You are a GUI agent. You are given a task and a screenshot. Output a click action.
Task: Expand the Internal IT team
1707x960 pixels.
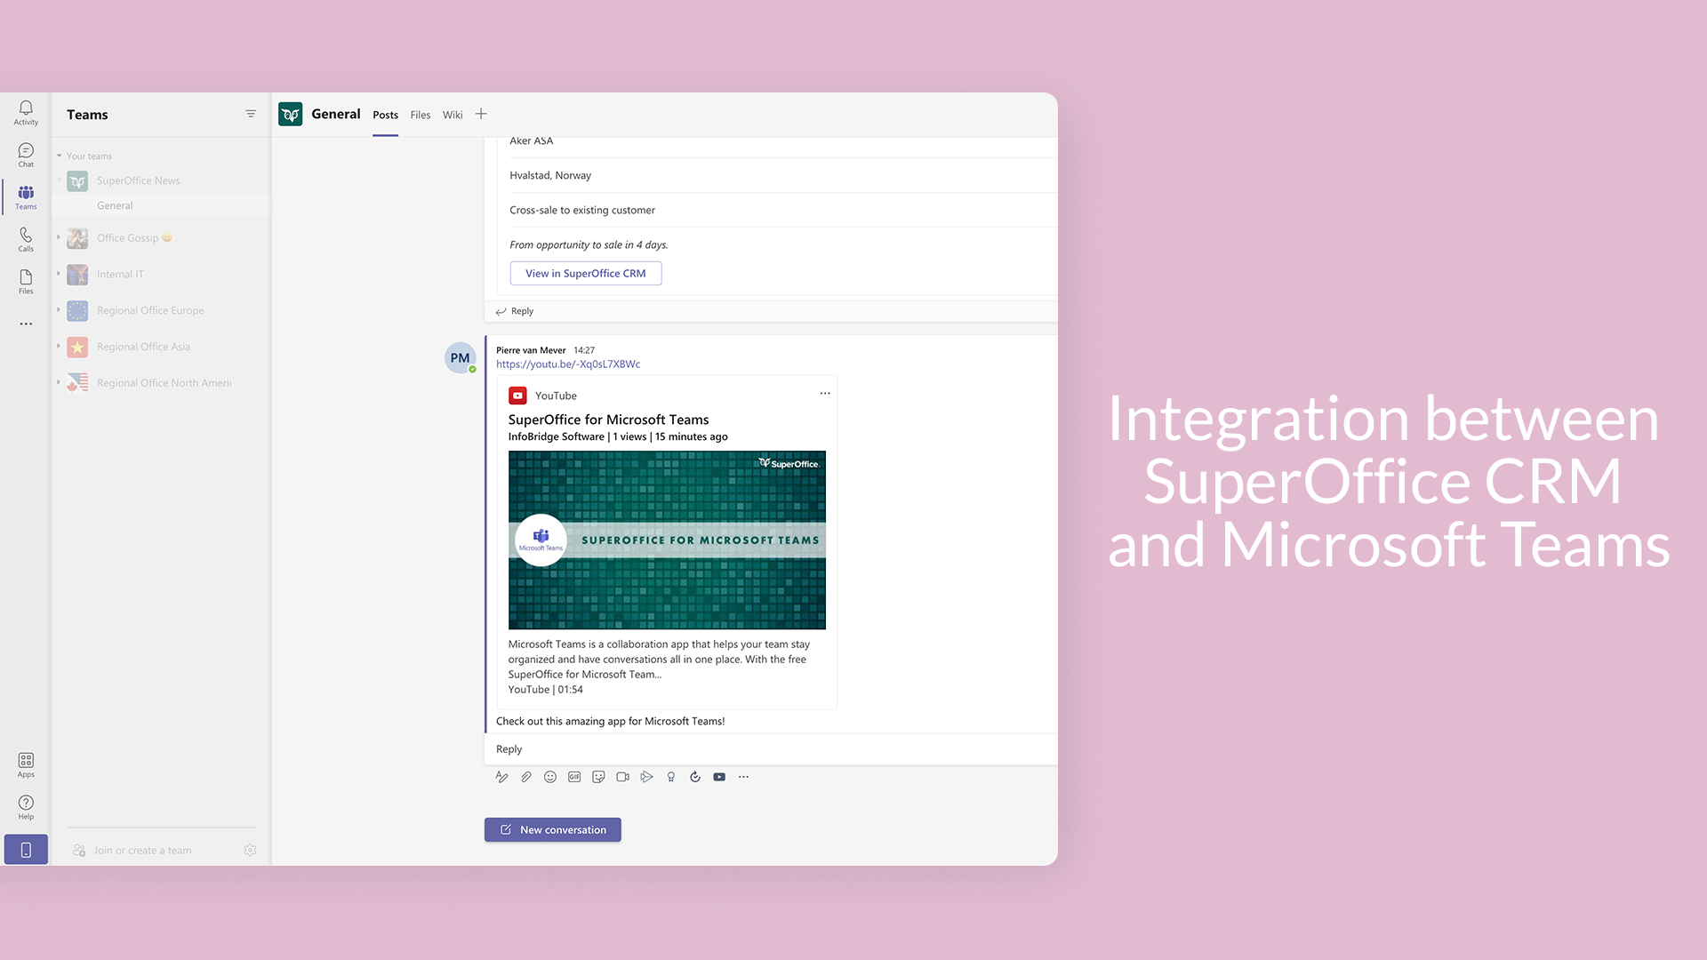pos(59,274)
